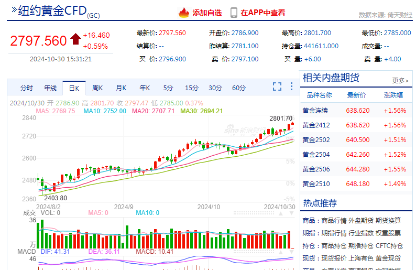
Task: Click the 热点推荐 section heading
Action: pyautogui.click(x=320, y=203)
